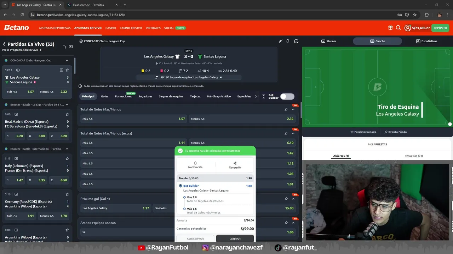Click CONSERVAR in the bet confirmation
This screenshot has height=254, width=453.
point(195,239)
